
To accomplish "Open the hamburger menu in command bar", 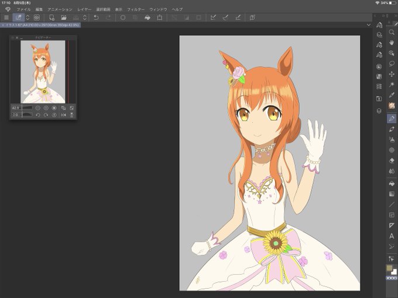I will [6, 18].
